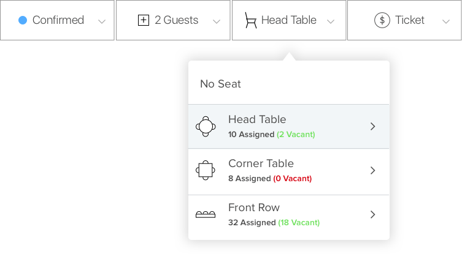Click the Front Row seats icon
This screenshot has width=462, height=254.
(206, 215)
